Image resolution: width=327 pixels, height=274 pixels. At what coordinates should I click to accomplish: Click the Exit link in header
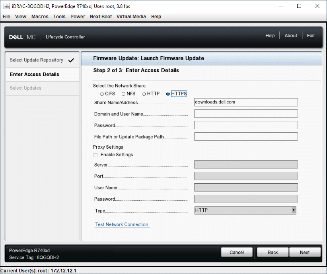pyautogui.click(x=311, y=36)
